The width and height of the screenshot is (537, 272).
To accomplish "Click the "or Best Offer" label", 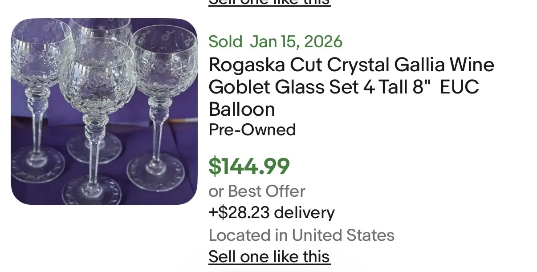I will [256, 191].
